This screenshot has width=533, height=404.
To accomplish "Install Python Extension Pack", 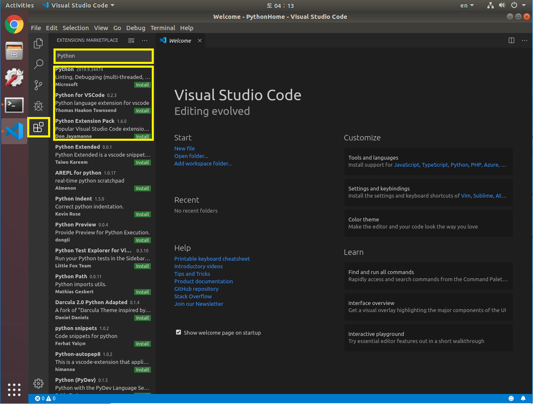I will (143, 137).
